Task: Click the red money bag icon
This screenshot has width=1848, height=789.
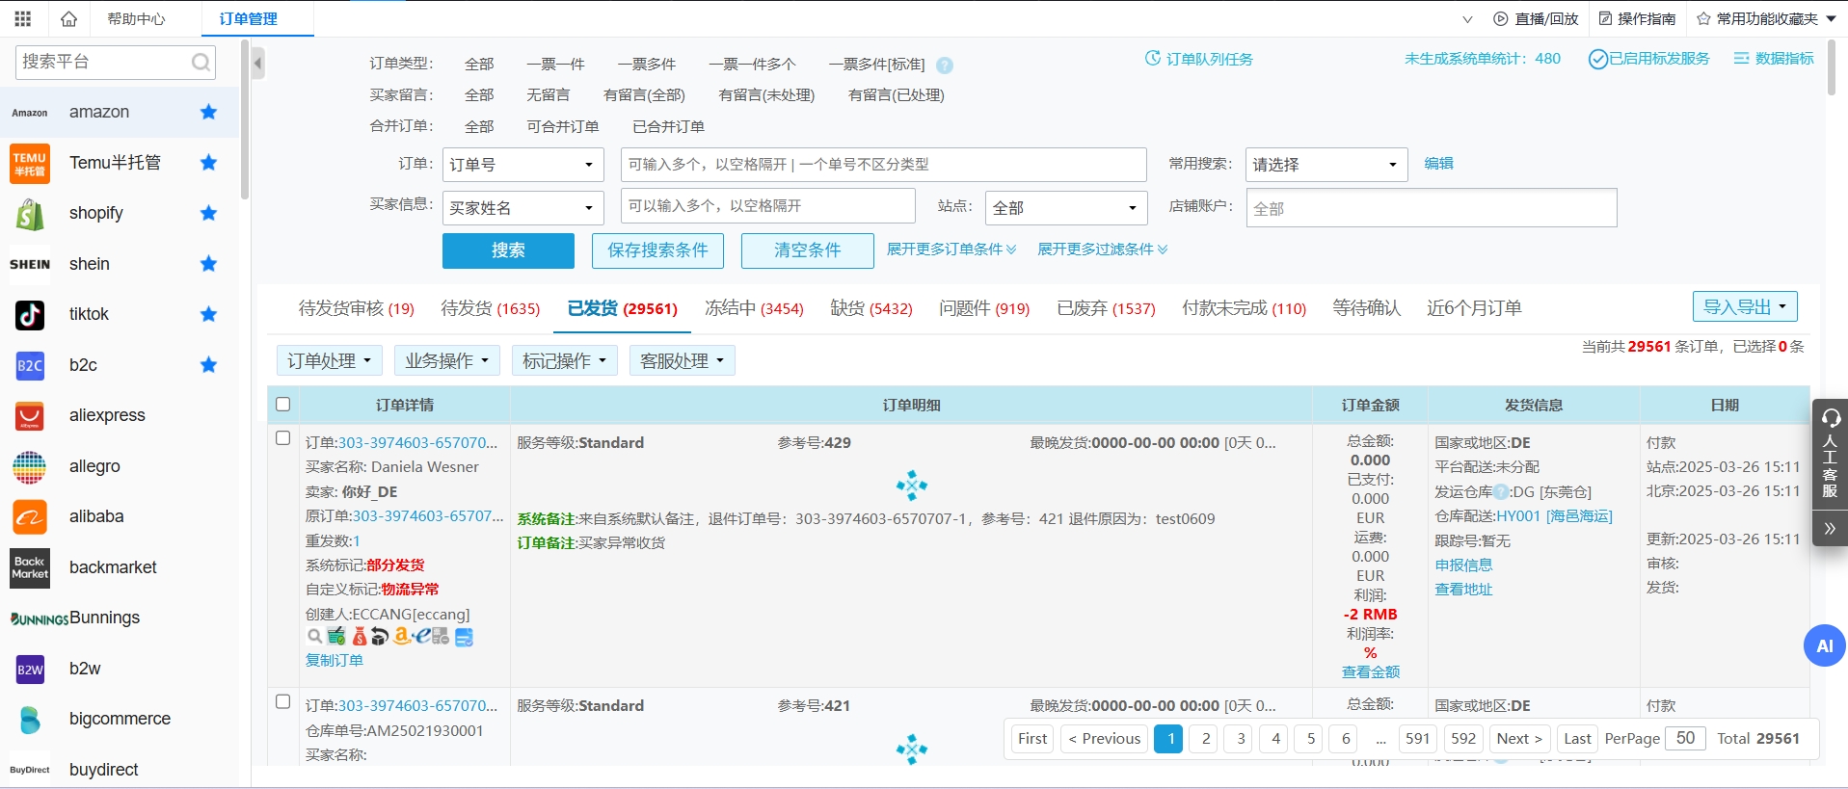Action: [360, 637]
